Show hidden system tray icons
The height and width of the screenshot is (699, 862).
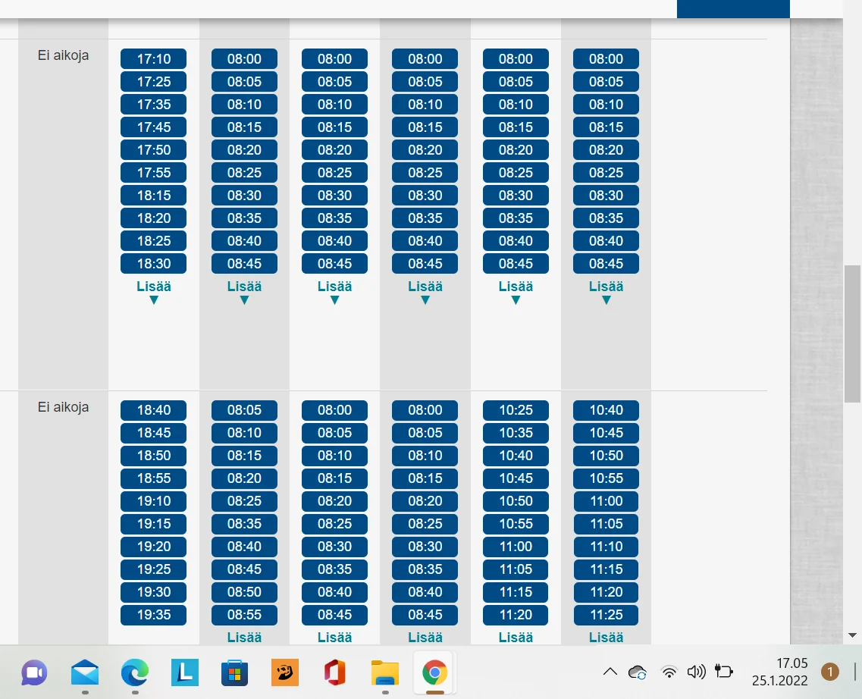[610, 672]
